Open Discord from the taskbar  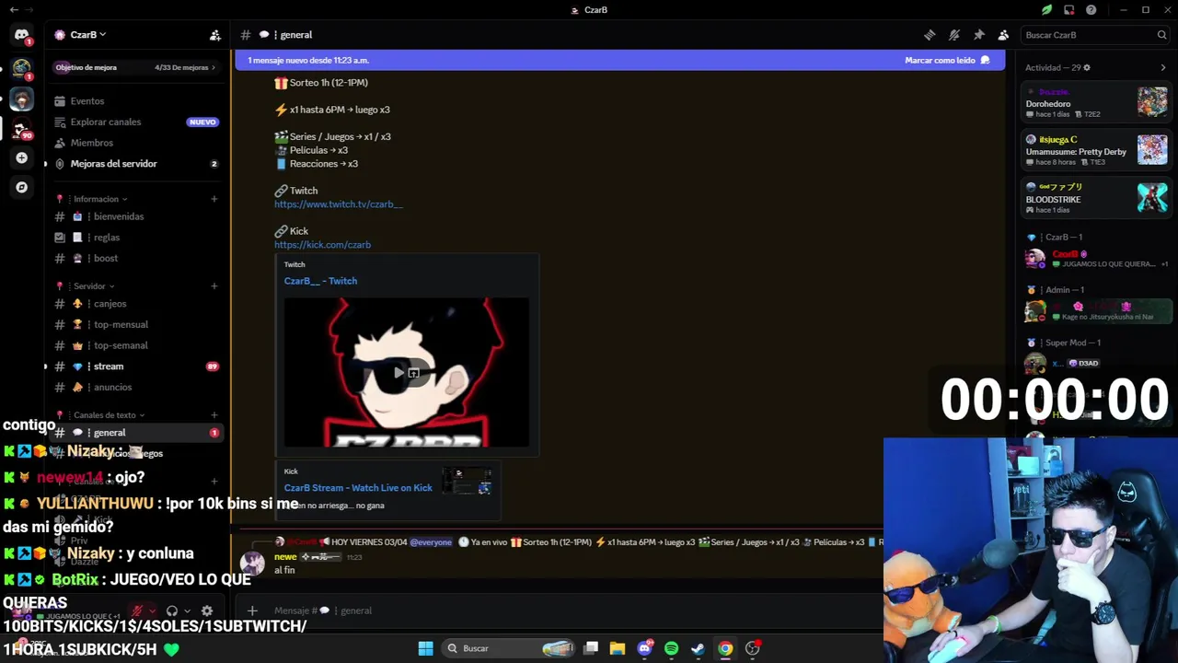[644, 648]
